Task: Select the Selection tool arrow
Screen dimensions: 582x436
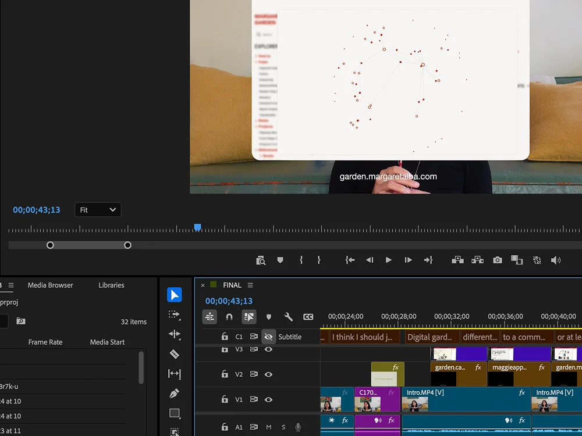Action: tap(175, 295)
